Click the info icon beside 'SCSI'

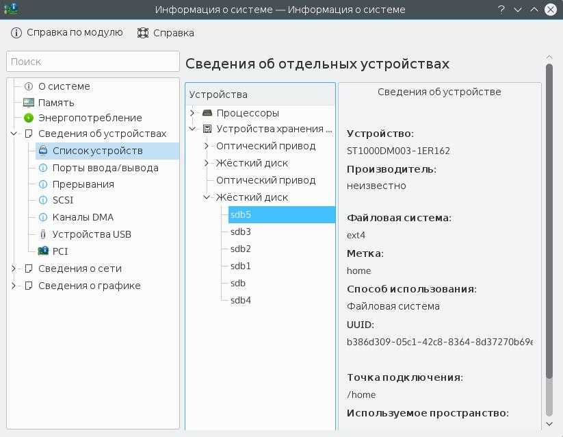point(43,200)
